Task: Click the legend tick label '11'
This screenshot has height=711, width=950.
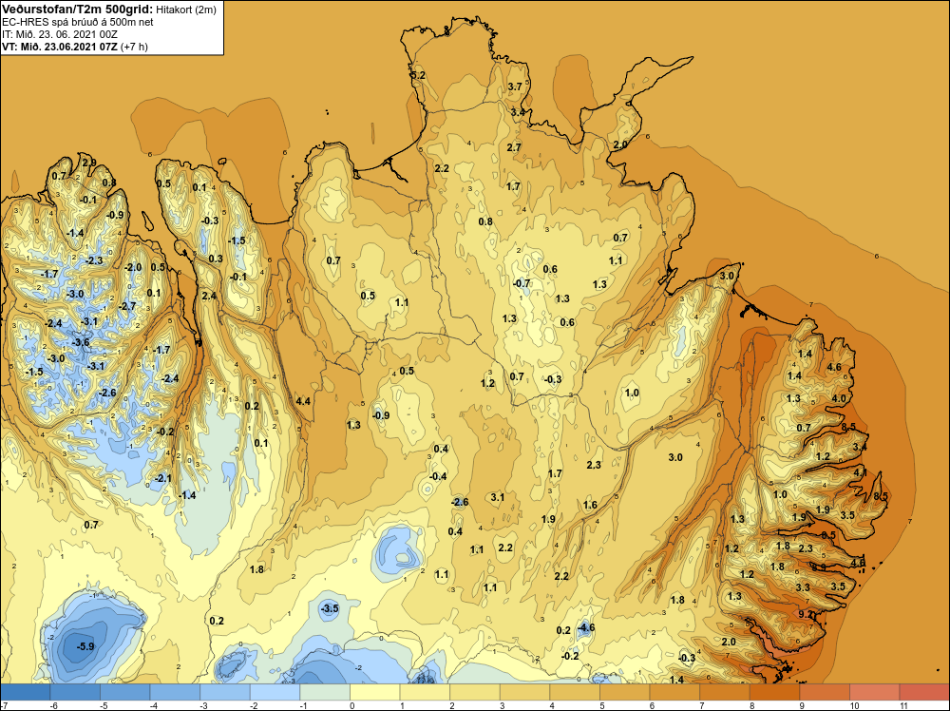Action: pyautogui.click(x=902, y=705)
